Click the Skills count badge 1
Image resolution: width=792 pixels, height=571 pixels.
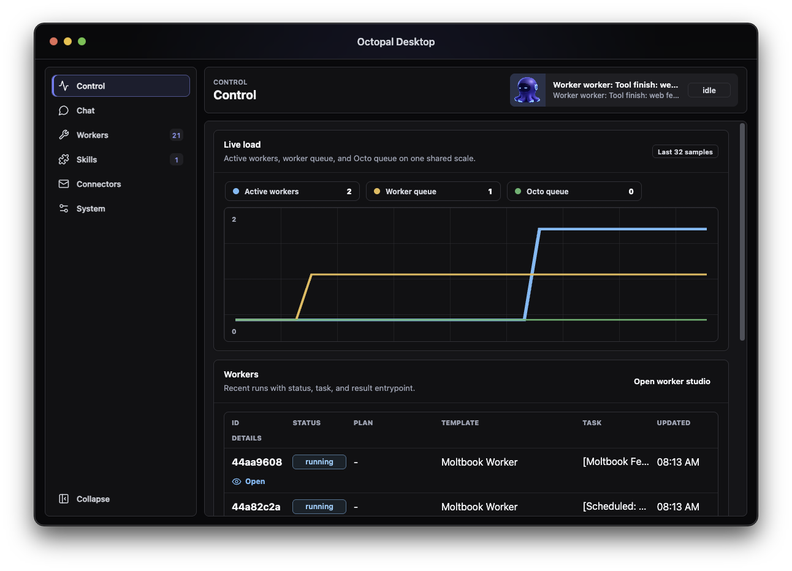click(177, 160)
